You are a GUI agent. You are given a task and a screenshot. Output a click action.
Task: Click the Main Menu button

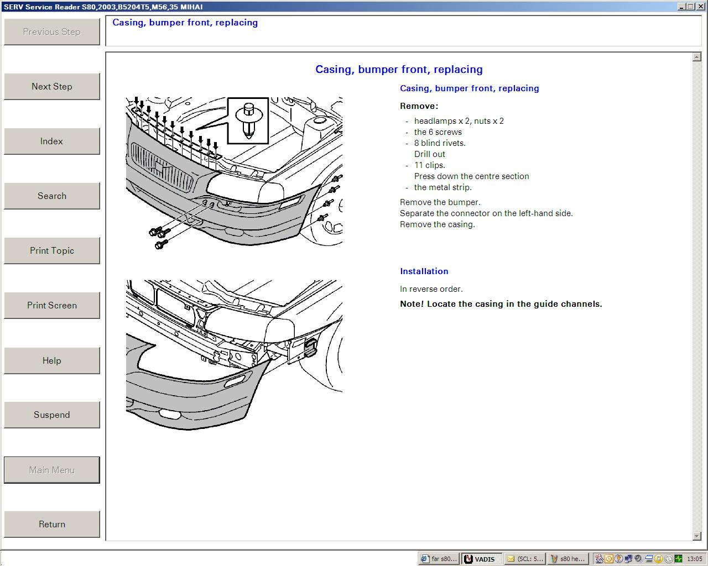pos(52,470)
